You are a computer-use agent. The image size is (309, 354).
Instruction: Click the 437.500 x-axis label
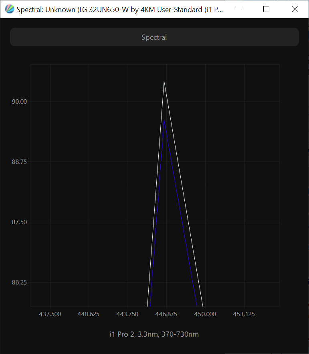click(x=50, y=314)
